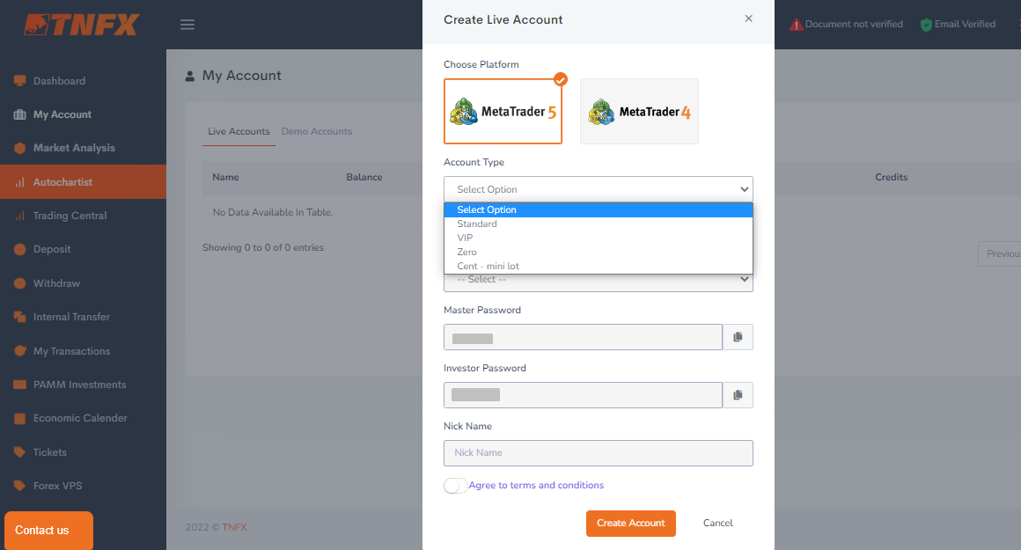Viewport: 1021px width, 550px height.
Task: Open PAMM Investments from the sidebar
Action: 79,385
